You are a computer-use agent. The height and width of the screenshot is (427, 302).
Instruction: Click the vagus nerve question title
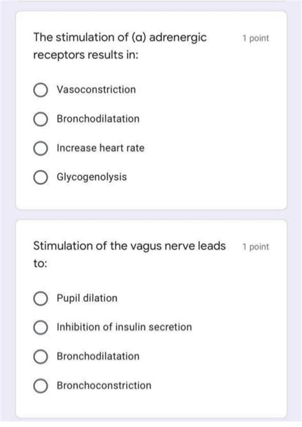(x=129, y=254)
